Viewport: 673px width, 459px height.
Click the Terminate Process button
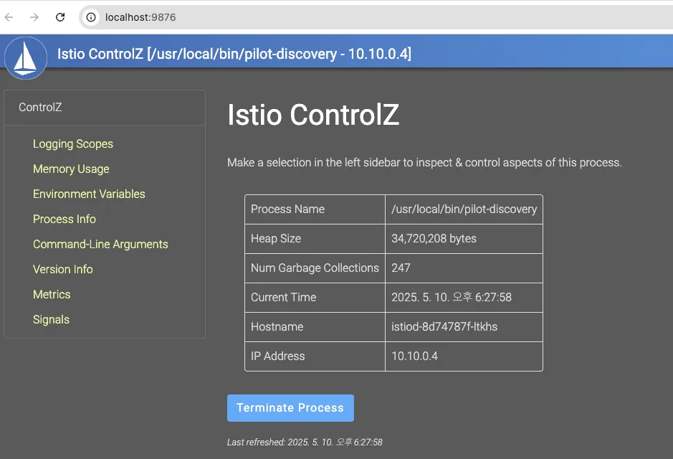click(x=290, y=408)
